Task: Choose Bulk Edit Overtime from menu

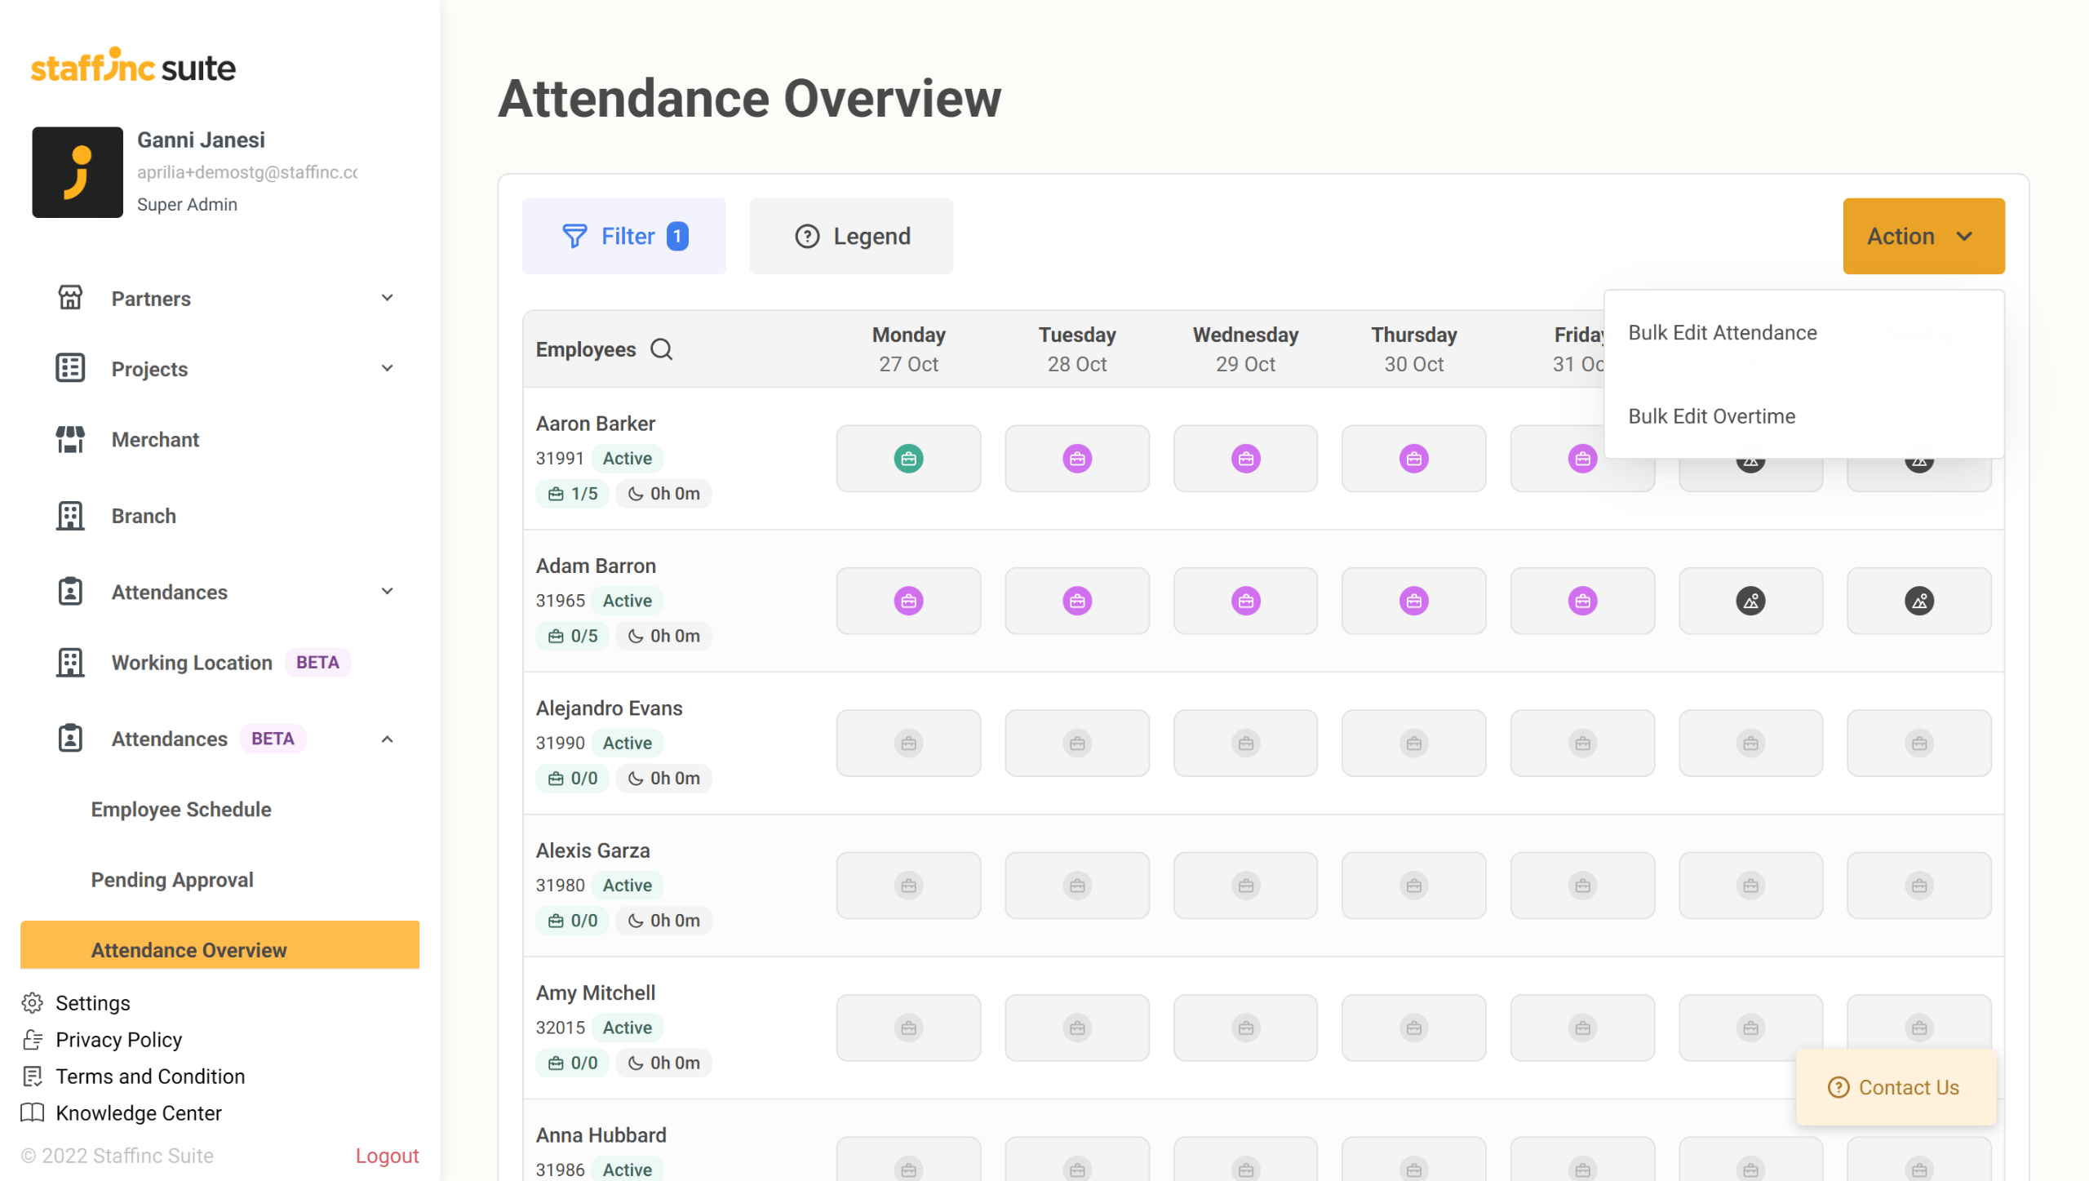Action: (x=1711, y=416)
